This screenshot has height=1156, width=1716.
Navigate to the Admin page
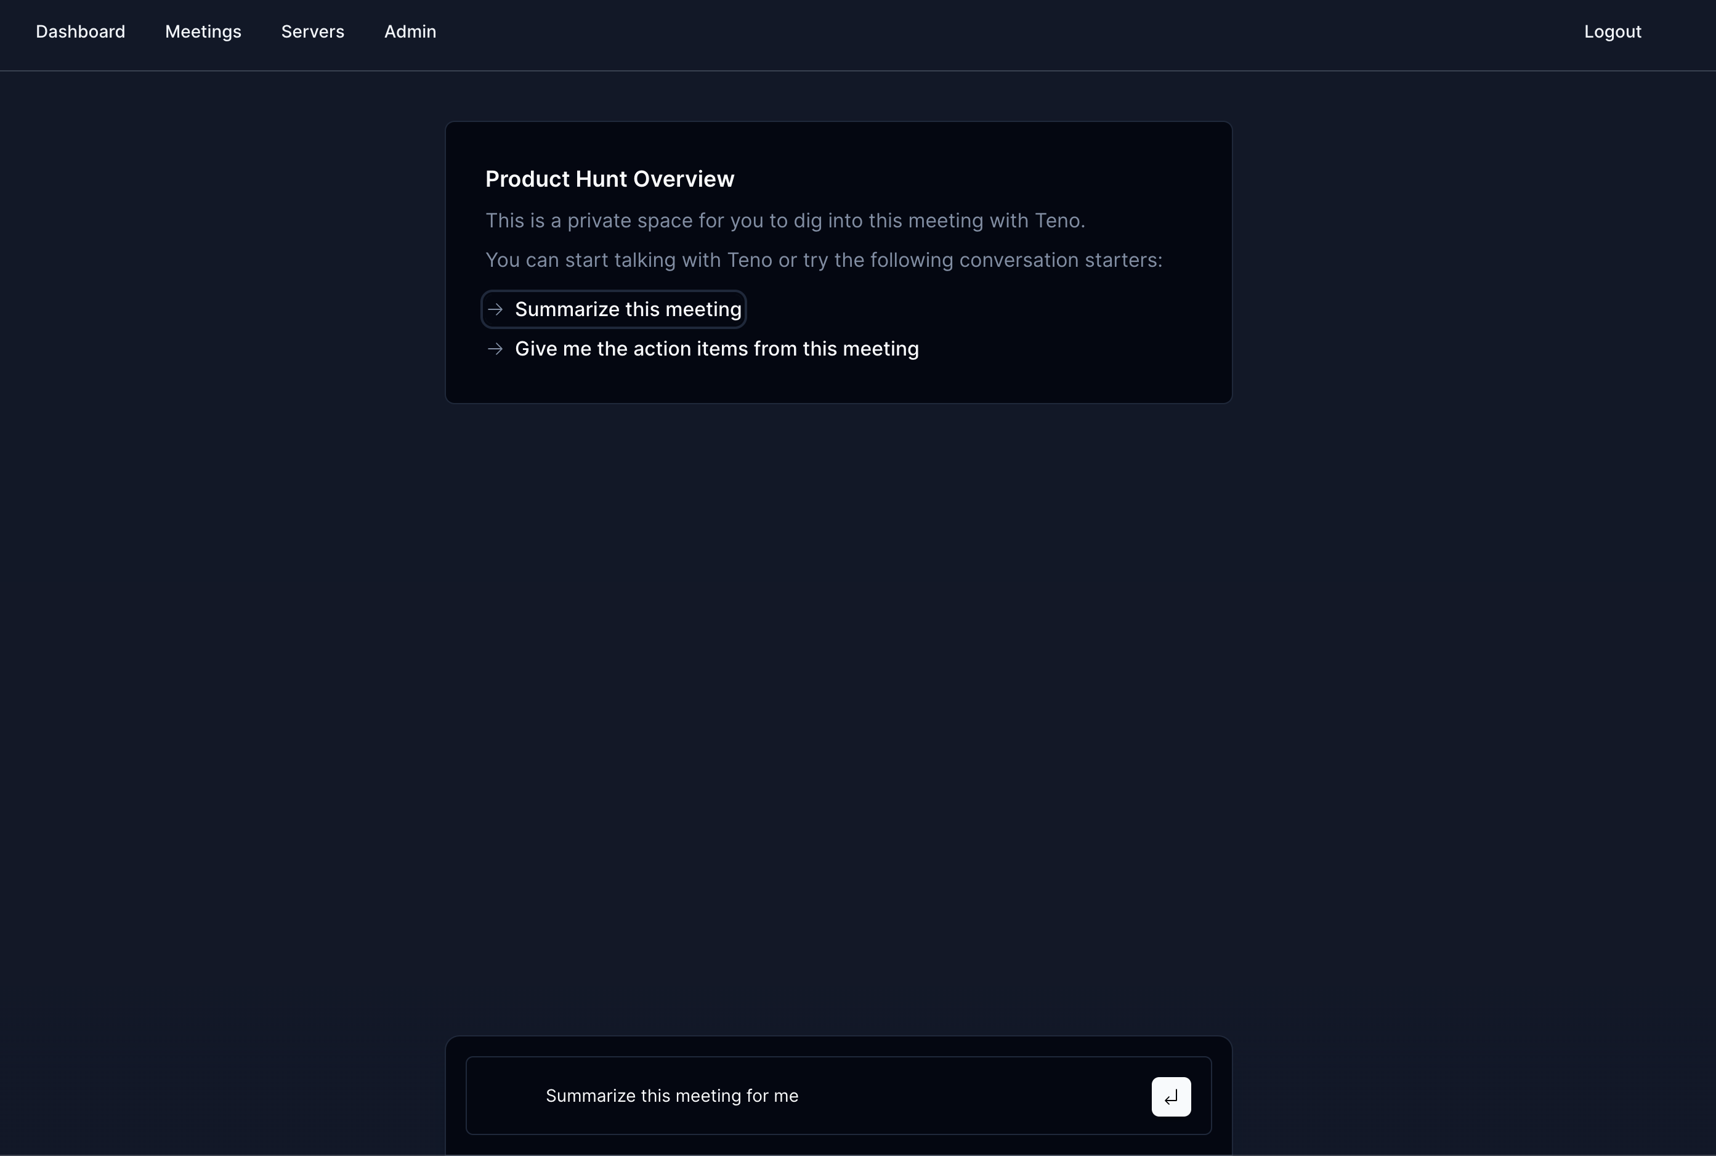[x=410, y=31]
